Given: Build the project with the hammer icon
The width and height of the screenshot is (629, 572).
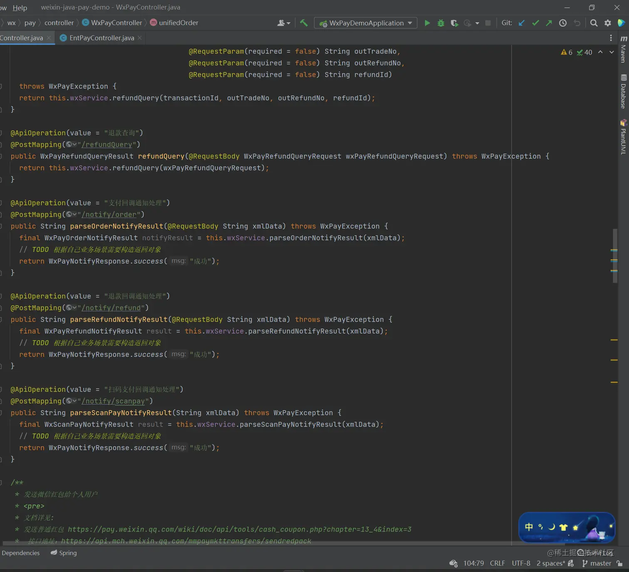Looking at the screenshot, I should (304, 23).
